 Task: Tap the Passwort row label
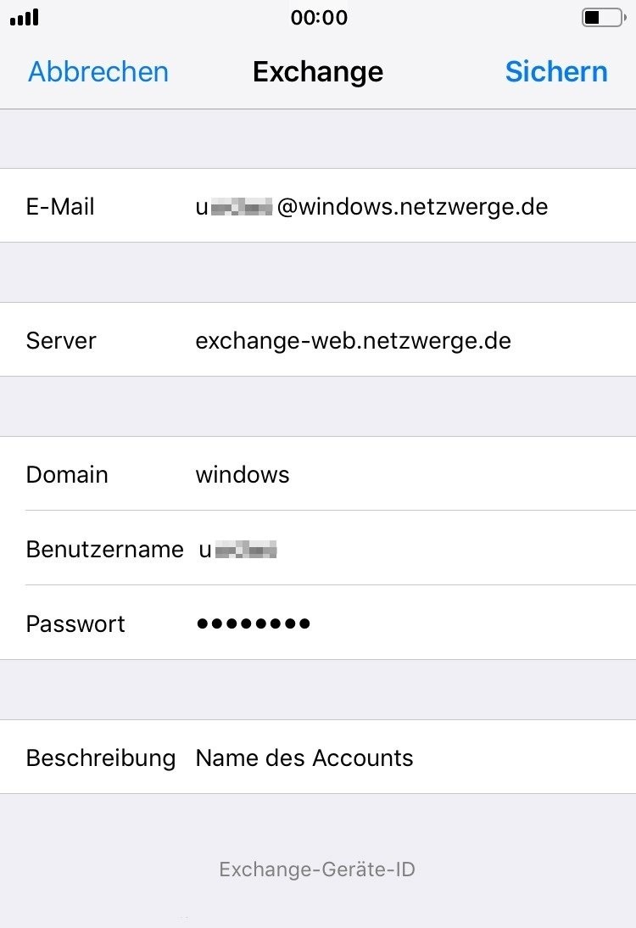(x=75, y=623)
